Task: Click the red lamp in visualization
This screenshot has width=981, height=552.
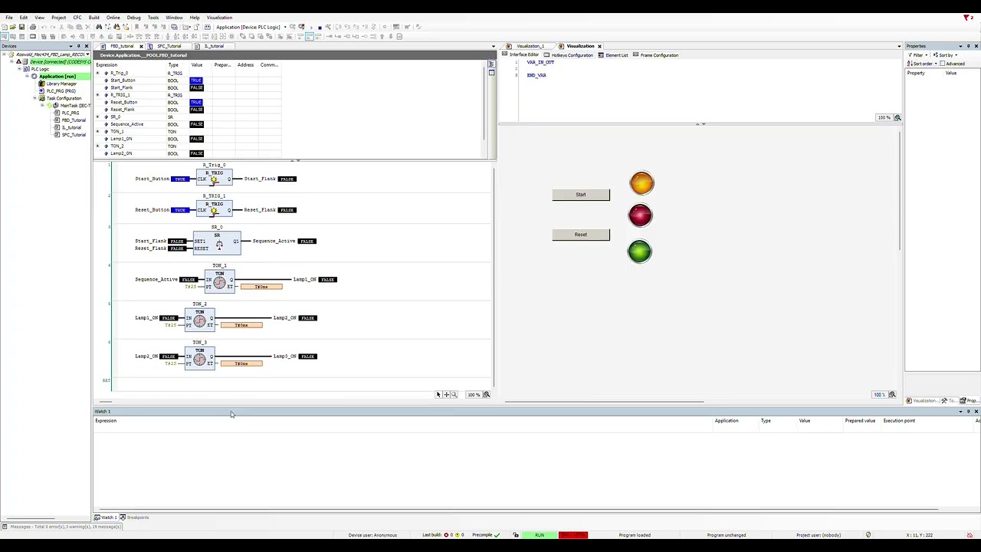Action: click(640, 215)
